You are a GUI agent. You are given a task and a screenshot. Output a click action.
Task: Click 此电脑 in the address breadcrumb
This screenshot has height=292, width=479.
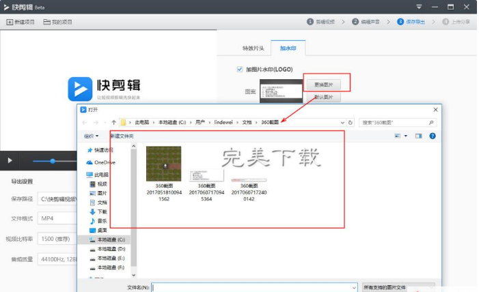click(x=142, y=122)
